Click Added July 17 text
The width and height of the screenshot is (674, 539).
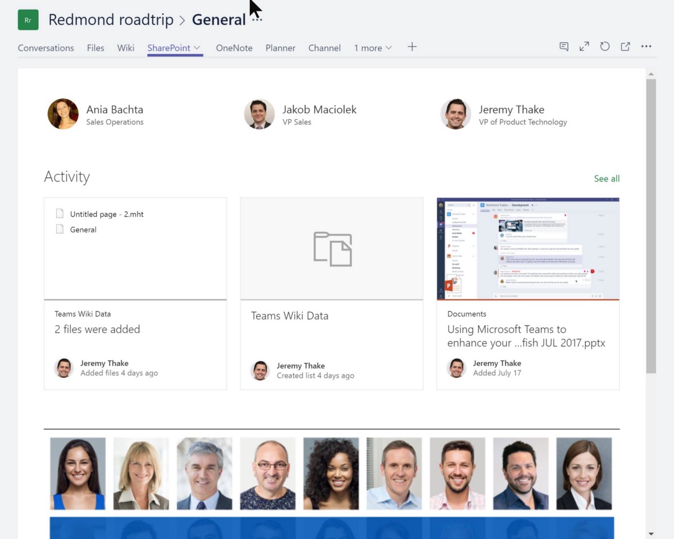(x=497, y=373)
